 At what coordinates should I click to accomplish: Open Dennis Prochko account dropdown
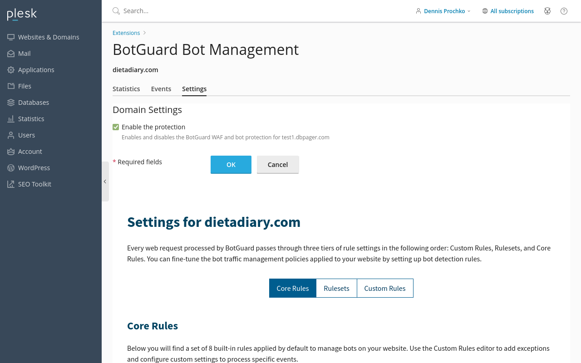coord(443,11)
